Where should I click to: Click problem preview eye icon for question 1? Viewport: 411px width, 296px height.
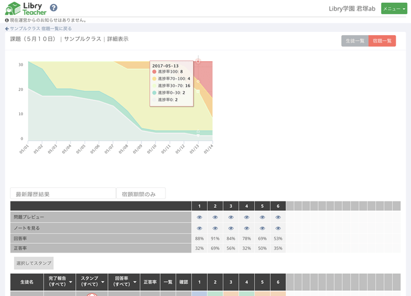[x=200, y=217]
